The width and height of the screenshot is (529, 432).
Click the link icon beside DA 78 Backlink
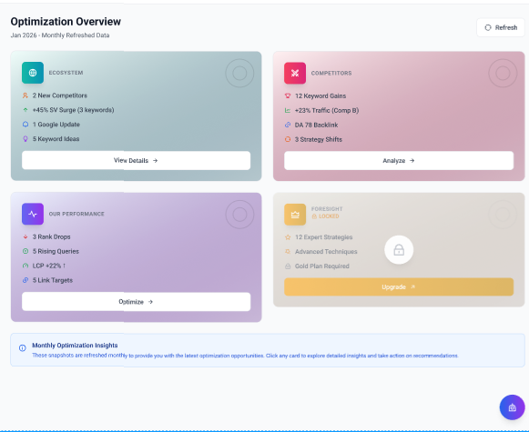288,125
